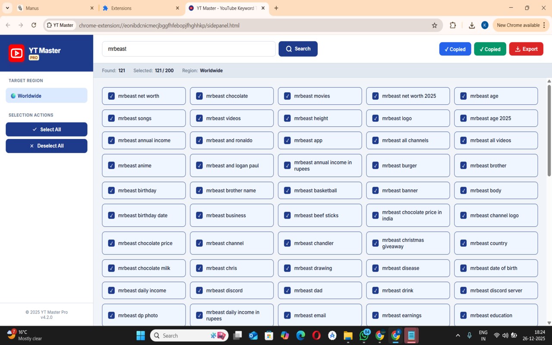The width and height of the screenshot is (552, 345).
Task: Open the Windows Start menu
Action: [x=141, y=336]
